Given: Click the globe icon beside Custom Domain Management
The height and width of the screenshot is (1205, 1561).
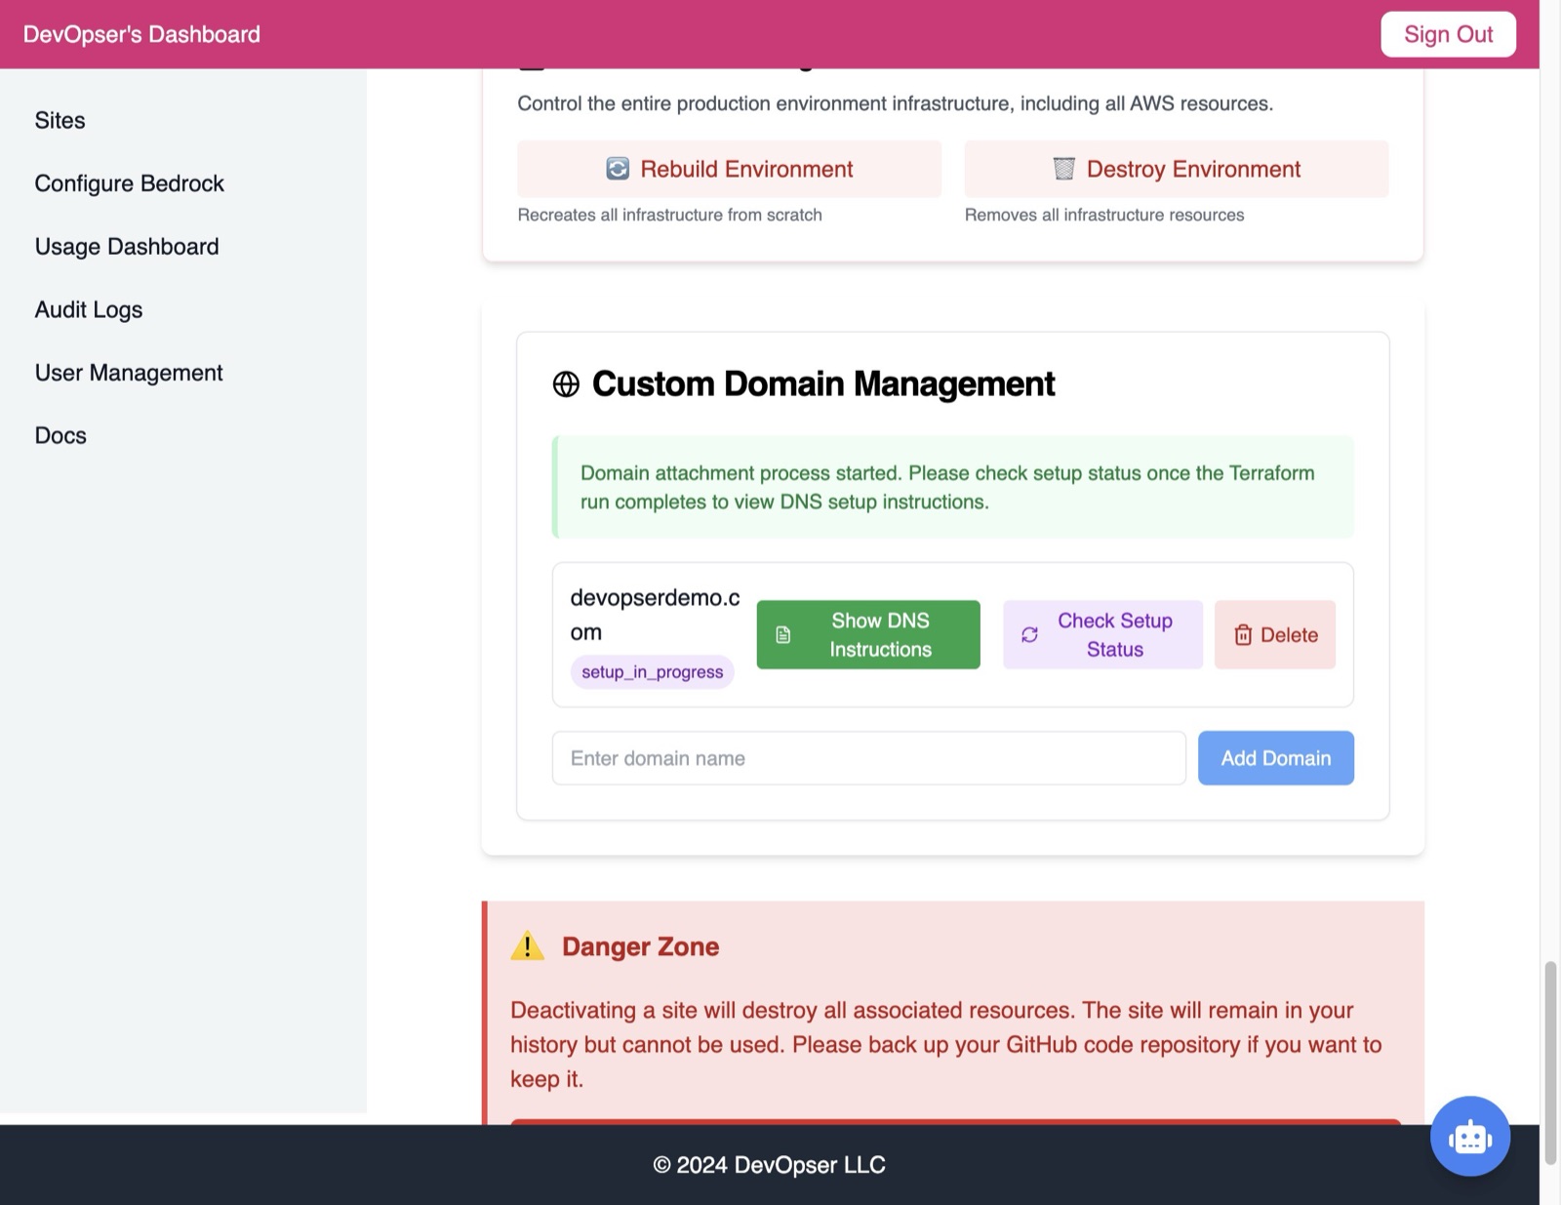Looking at the screenshot, I should click(566, 384).
